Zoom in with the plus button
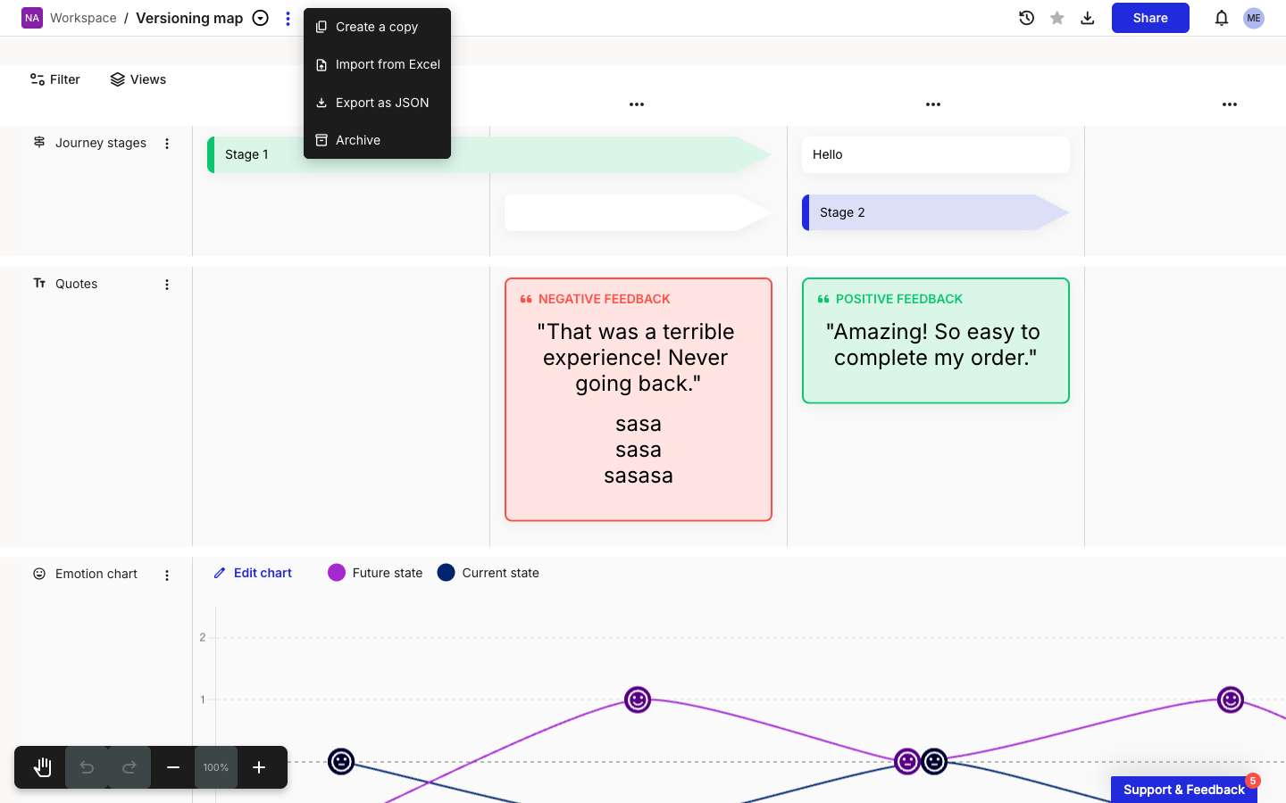The height and width of the screenshot is (803, 1286). pyautogui.click(x=259, y=767)
